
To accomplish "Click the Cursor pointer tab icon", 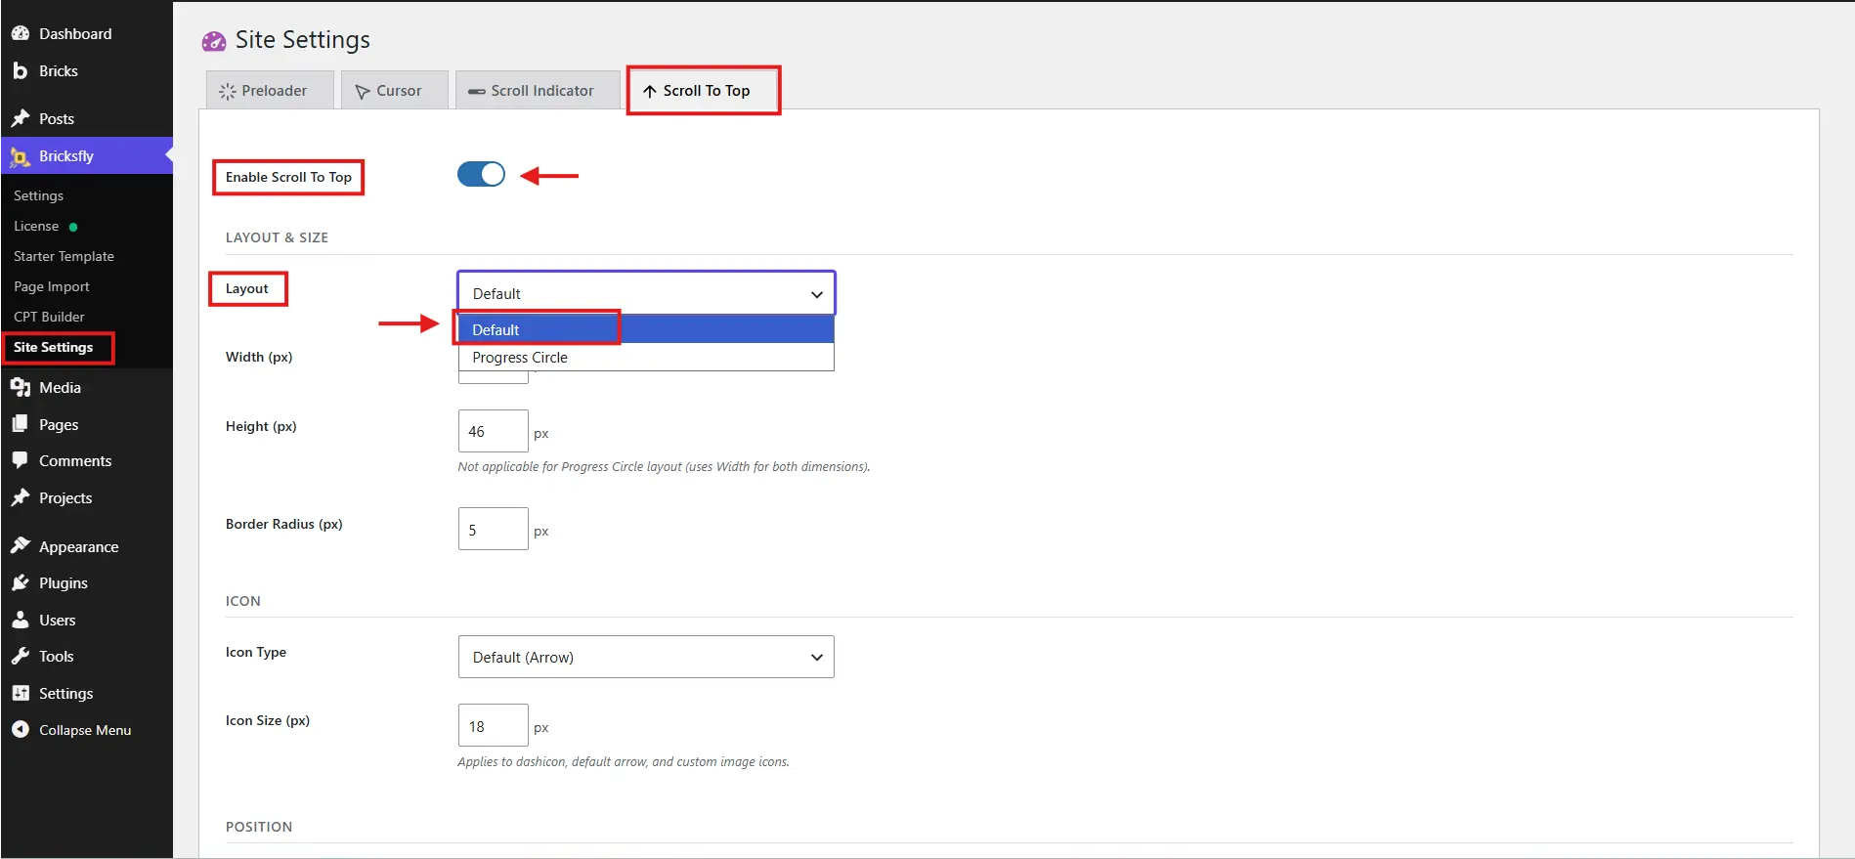I will click(x=363, y=91).
